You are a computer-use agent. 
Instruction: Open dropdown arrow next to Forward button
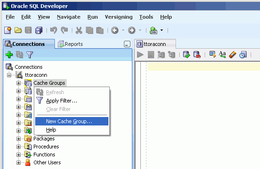point(140,30)
